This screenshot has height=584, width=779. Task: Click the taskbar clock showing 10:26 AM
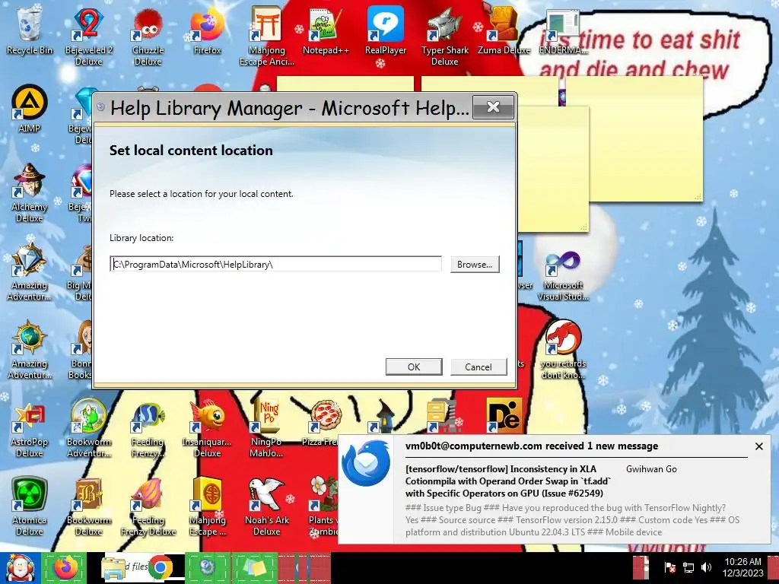point(742,567)
